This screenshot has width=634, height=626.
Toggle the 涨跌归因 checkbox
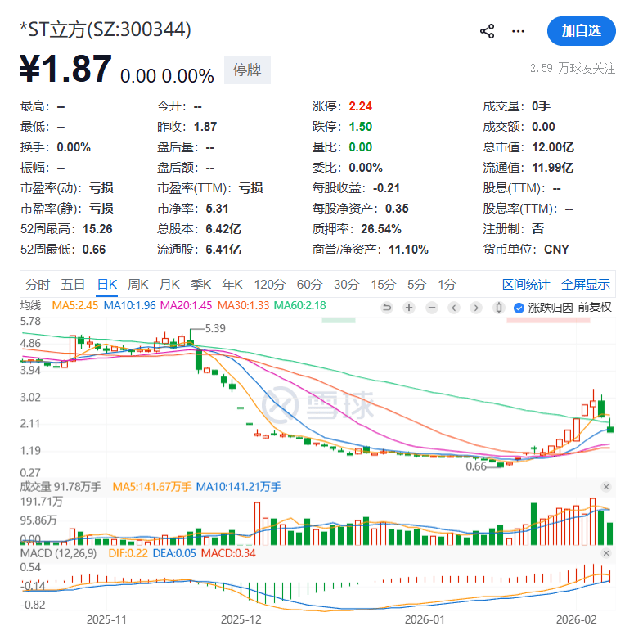coord(519,308)
